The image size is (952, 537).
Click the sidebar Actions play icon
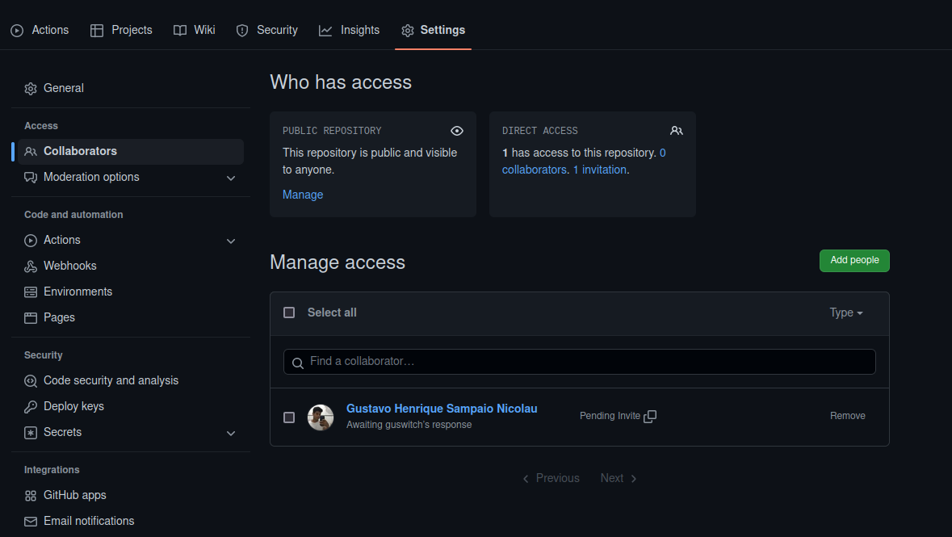coord(31,241)
